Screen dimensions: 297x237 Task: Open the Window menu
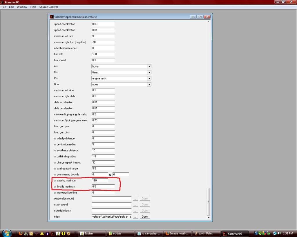tap(22, 7)
